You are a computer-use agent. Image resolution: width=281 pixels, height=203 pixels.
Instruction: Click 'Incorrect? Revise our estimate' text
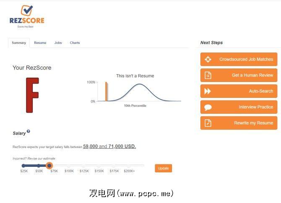pyautogui.click(x=34, y=158)
